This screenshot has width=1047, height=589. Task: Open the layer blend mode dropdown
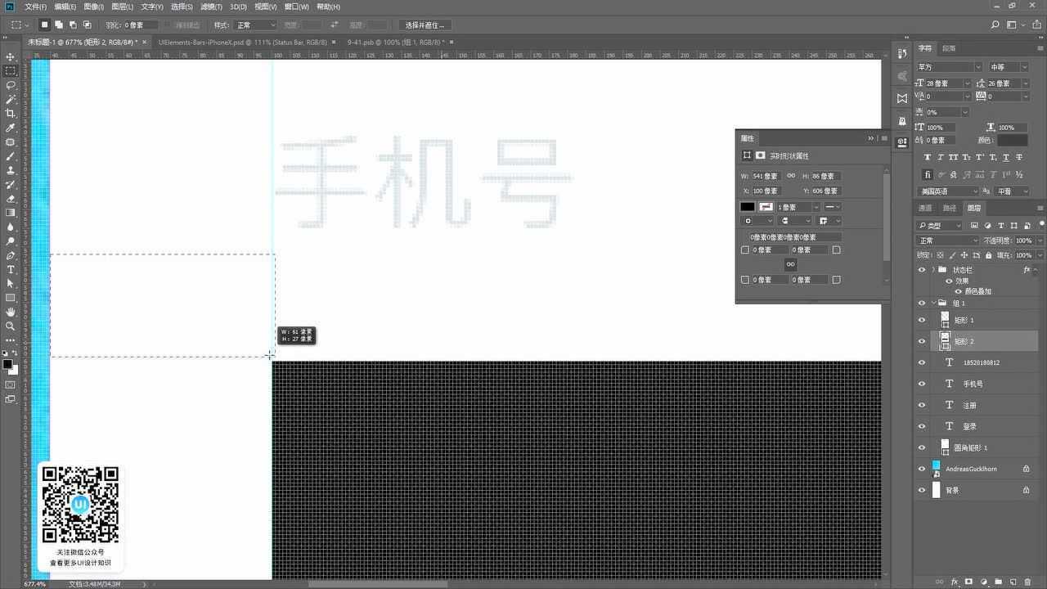[946, 241]
